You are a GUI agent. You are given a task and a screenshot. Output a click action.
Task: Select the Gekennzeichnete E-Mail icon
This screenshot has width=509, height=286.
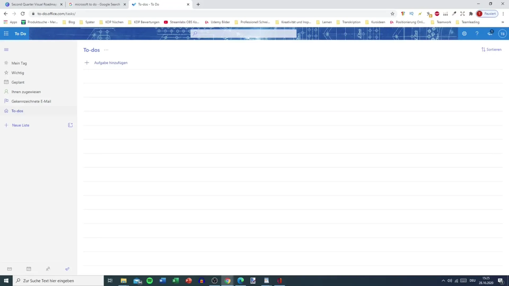click(6, 101)
